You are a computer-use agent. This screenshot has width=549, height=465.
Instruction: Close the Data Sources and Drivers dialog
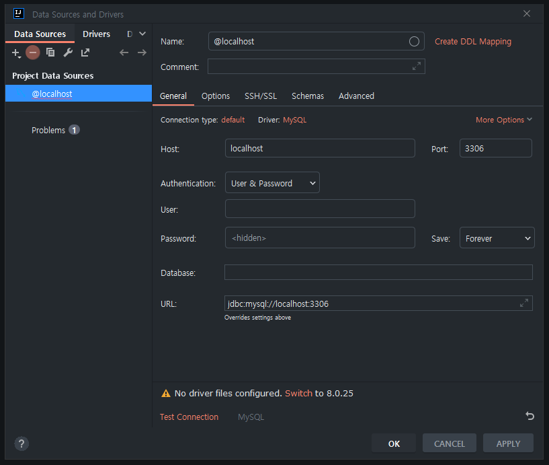click(x=527, y=13)
